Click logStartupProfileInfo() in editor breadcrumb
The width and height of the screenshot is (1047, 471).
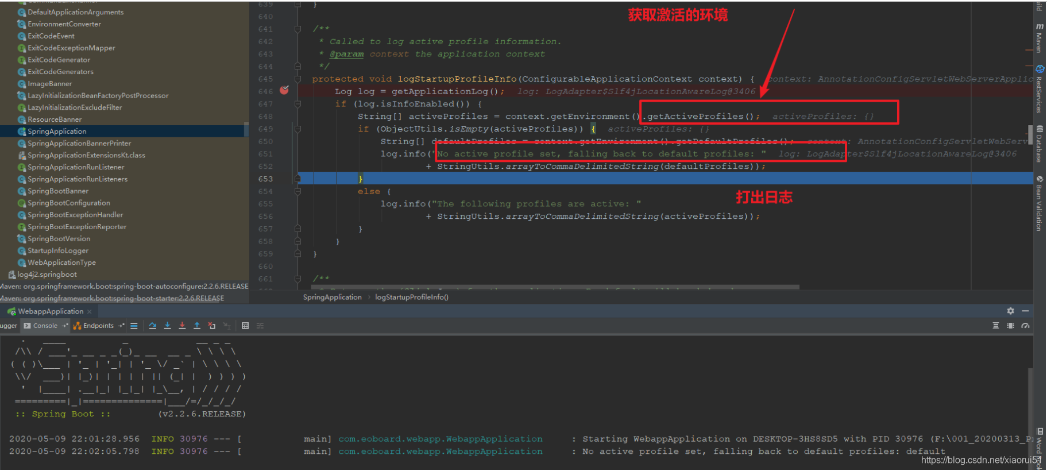(412, 298)
